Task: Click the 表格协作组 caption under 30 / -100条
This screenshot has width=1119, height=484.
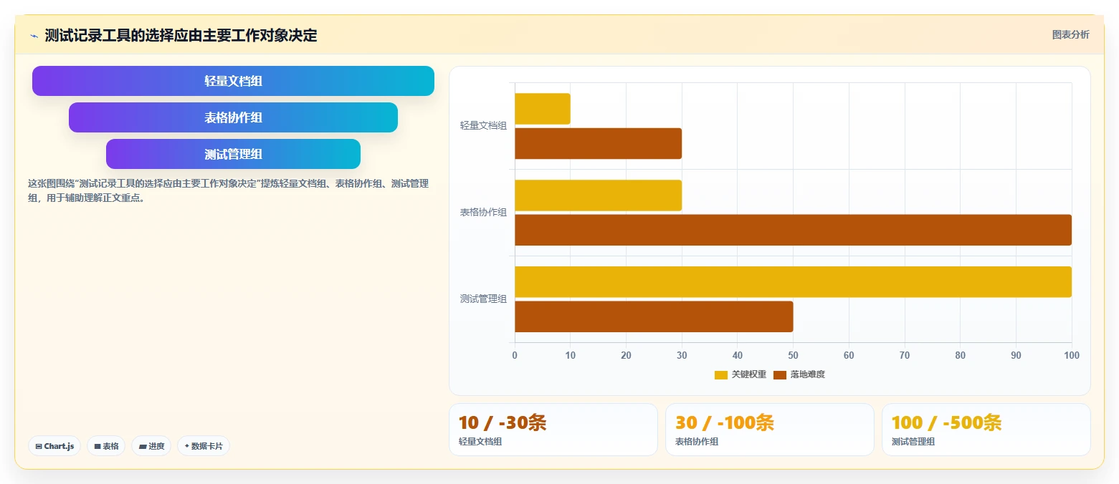Action: (x=697, y=442)
